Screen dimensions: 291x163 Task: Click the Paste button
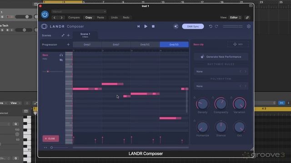[100, 18]
